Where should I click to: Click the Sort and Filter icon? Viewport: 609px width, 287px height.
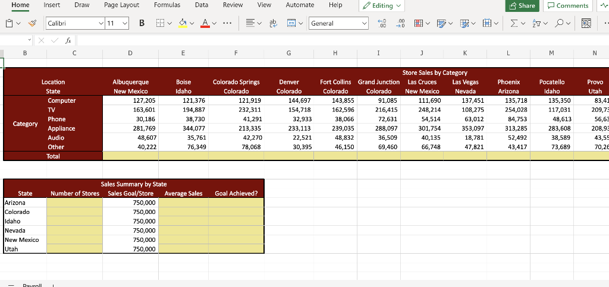pos(536,23)
